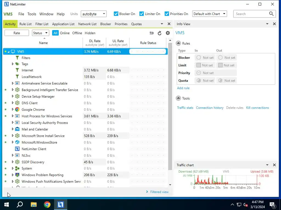Click the Google Chrome icon in the list
Image resolution: width=281 pixels, height=210 pixels.
click(x=17, y=109)
